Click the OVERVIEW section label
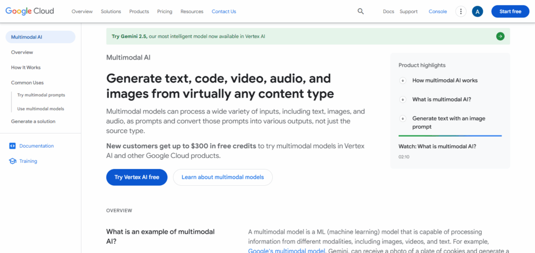The image size is (535, 253). (119, 211)
